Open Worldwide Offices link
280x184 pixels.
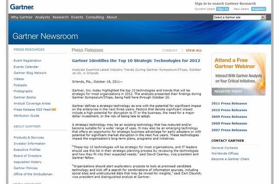[225, 153]
